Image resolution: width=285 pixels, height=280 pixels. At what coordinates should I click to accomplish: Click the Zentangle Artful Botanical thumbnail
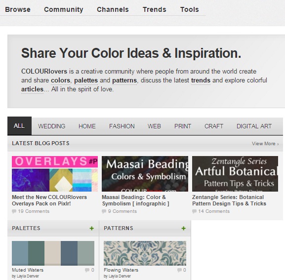click(x=235, y=174)
